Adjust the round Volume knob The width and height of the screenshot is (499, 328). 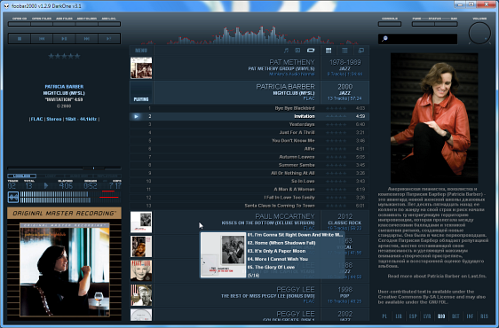pos(479,33)
